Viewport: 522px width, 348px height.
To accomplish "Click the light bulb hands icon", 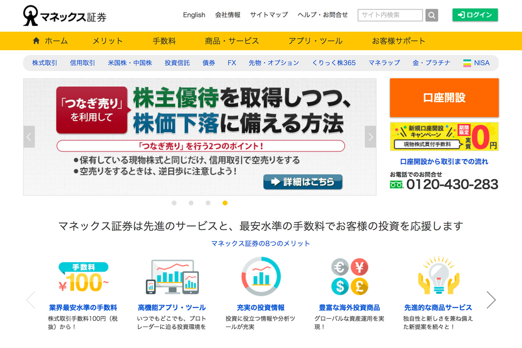I will 438,276.
